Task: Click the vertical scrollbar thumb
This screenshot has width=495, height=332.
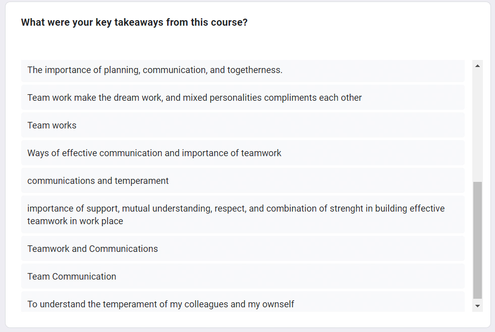Action: [x=477, y=240]
